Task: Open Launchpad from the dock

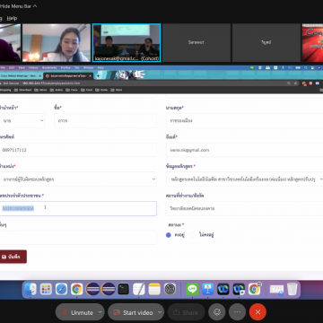Action: pyautogui.click(x=46, y=289)
